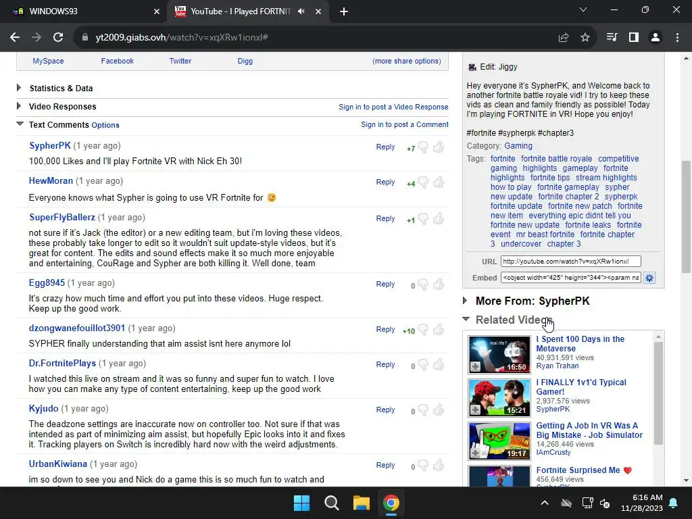This screenshot has height=519, width=692.
Task: Thumbs up dzongwanefouillot3901's comment
Action: pos(438,329)
